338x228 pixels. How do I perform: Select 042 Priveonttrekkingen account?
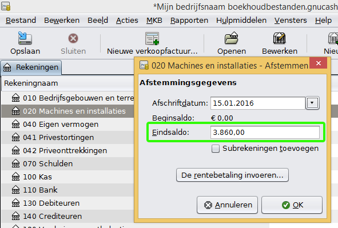click(67, 150)
